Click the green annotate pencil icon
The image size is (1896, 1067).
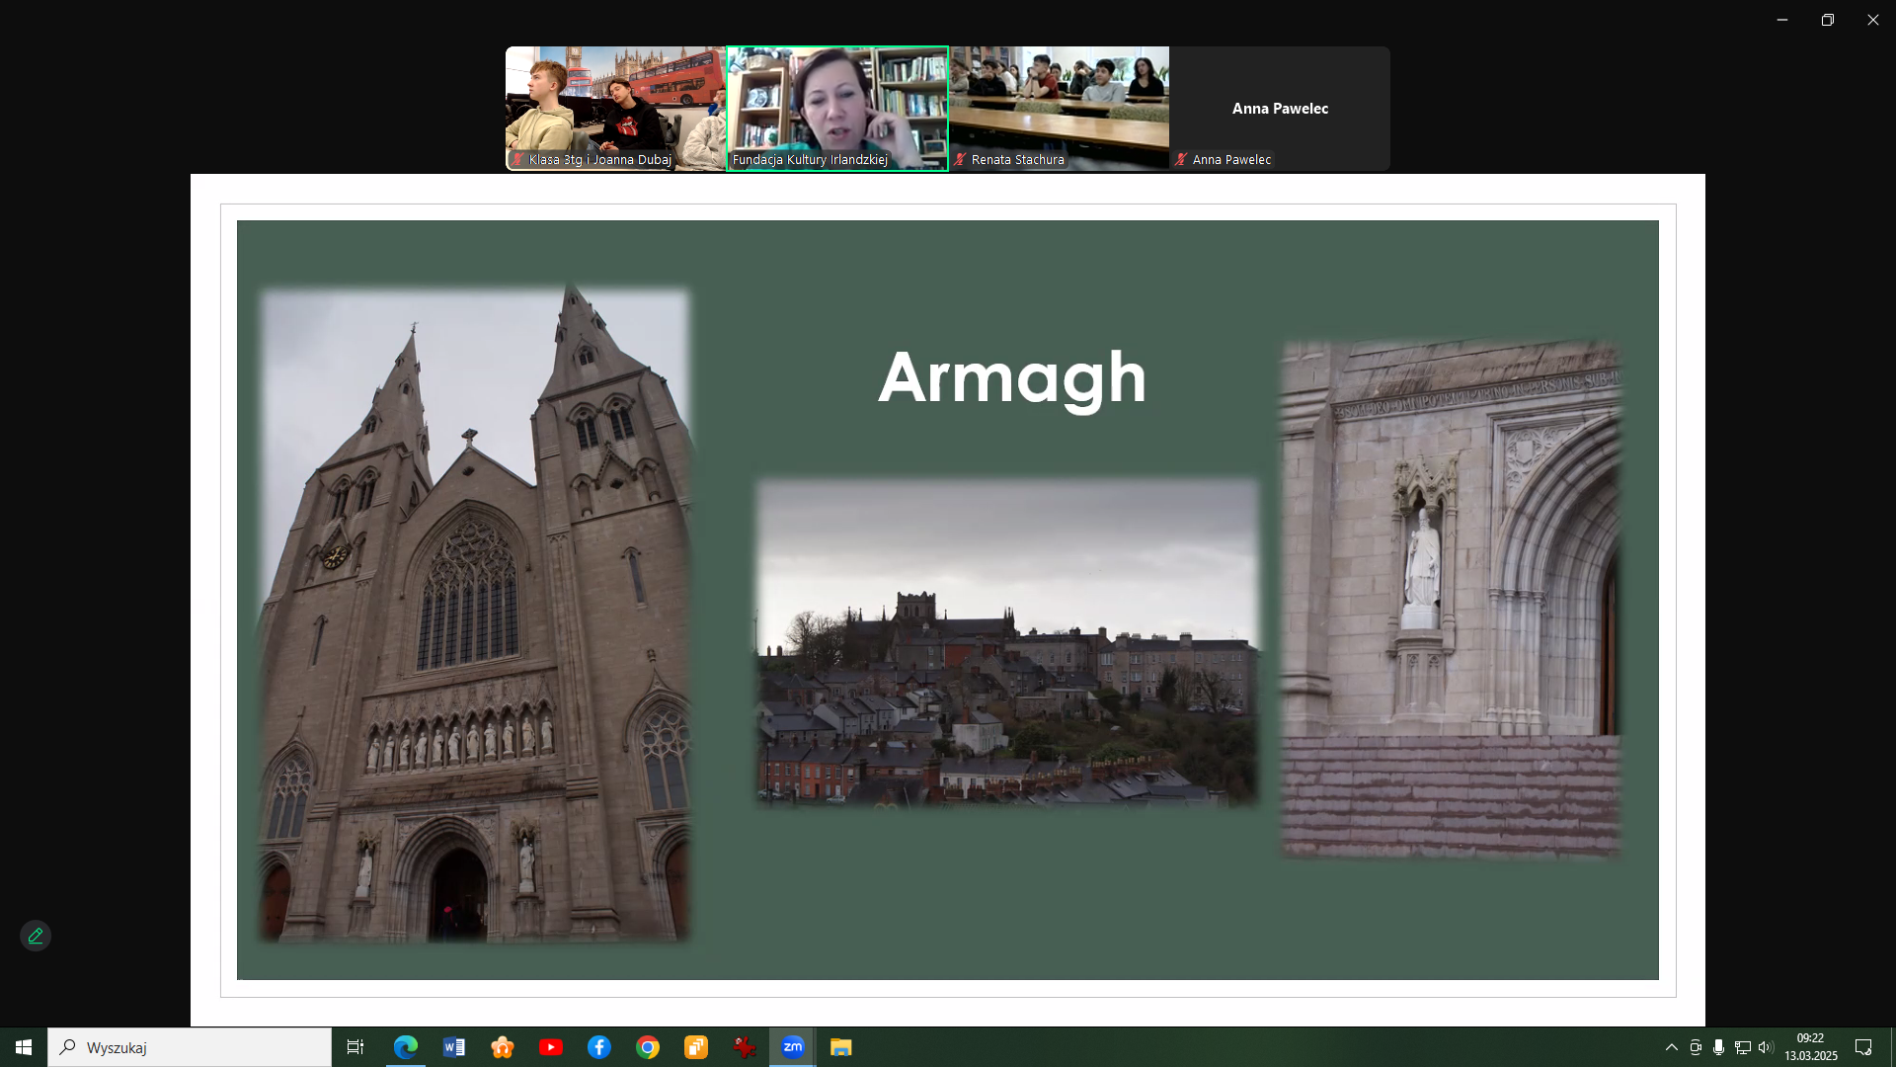(36, 936)
